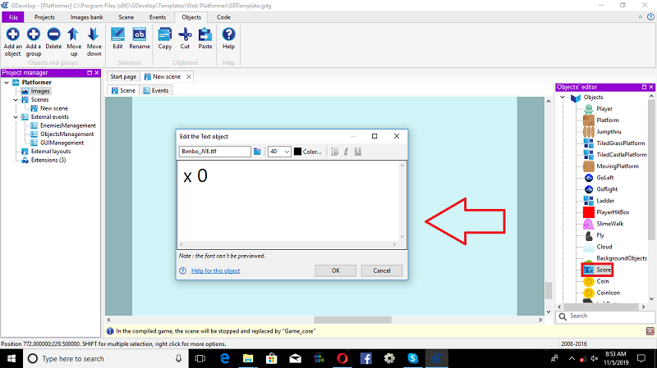
Task: Open text Color picker
Action: (x=307, y=152)
